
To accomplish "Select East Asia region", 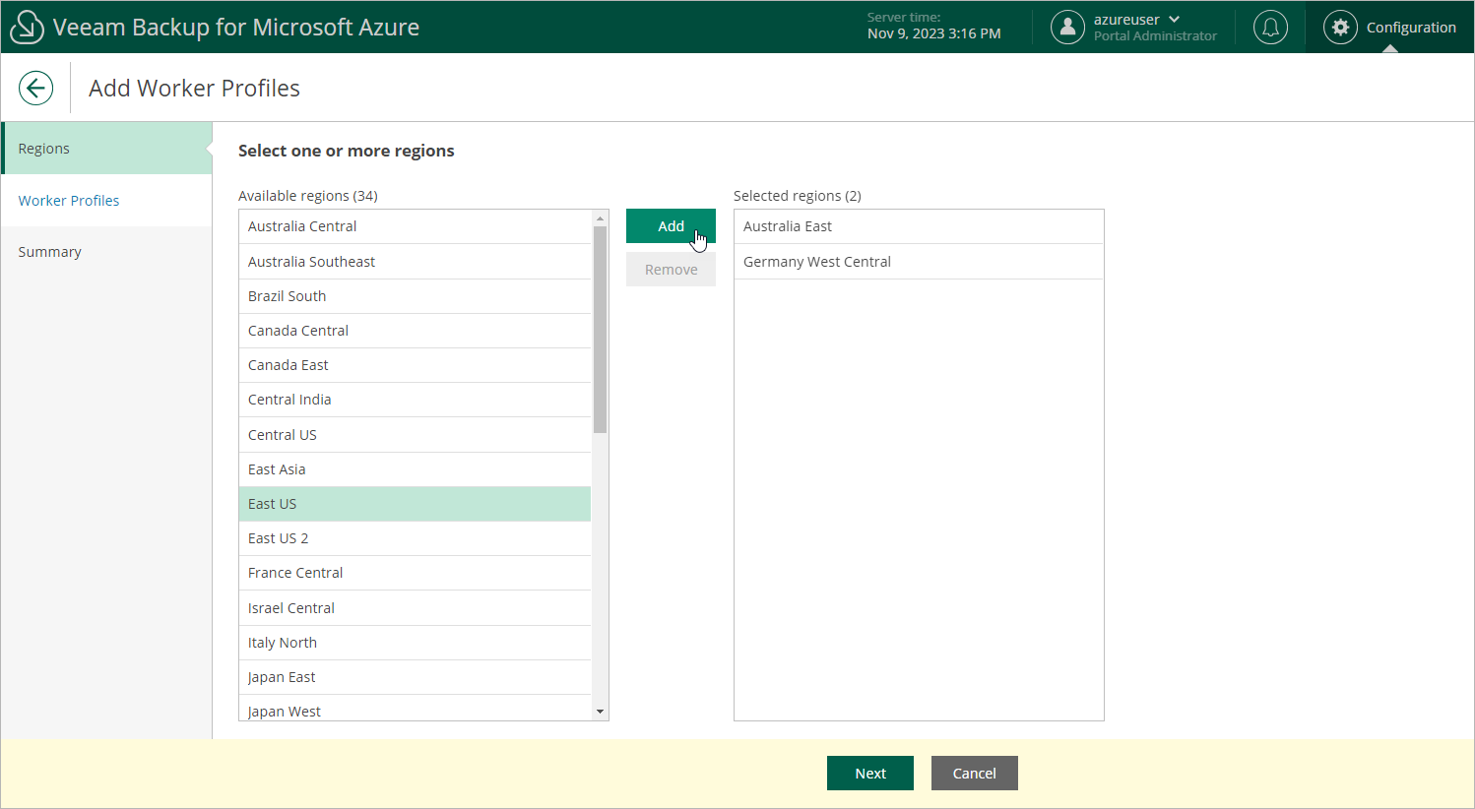I will pos(415,469).
